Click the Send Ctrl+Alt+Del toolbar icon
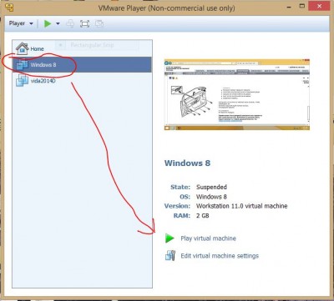This screenshot has width=334, height=301. [x=70, y=23]
